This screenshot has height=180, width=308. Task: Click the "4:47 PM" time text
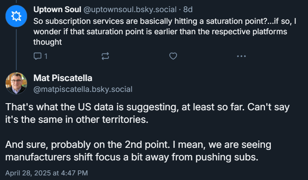(x=75, y=172)
